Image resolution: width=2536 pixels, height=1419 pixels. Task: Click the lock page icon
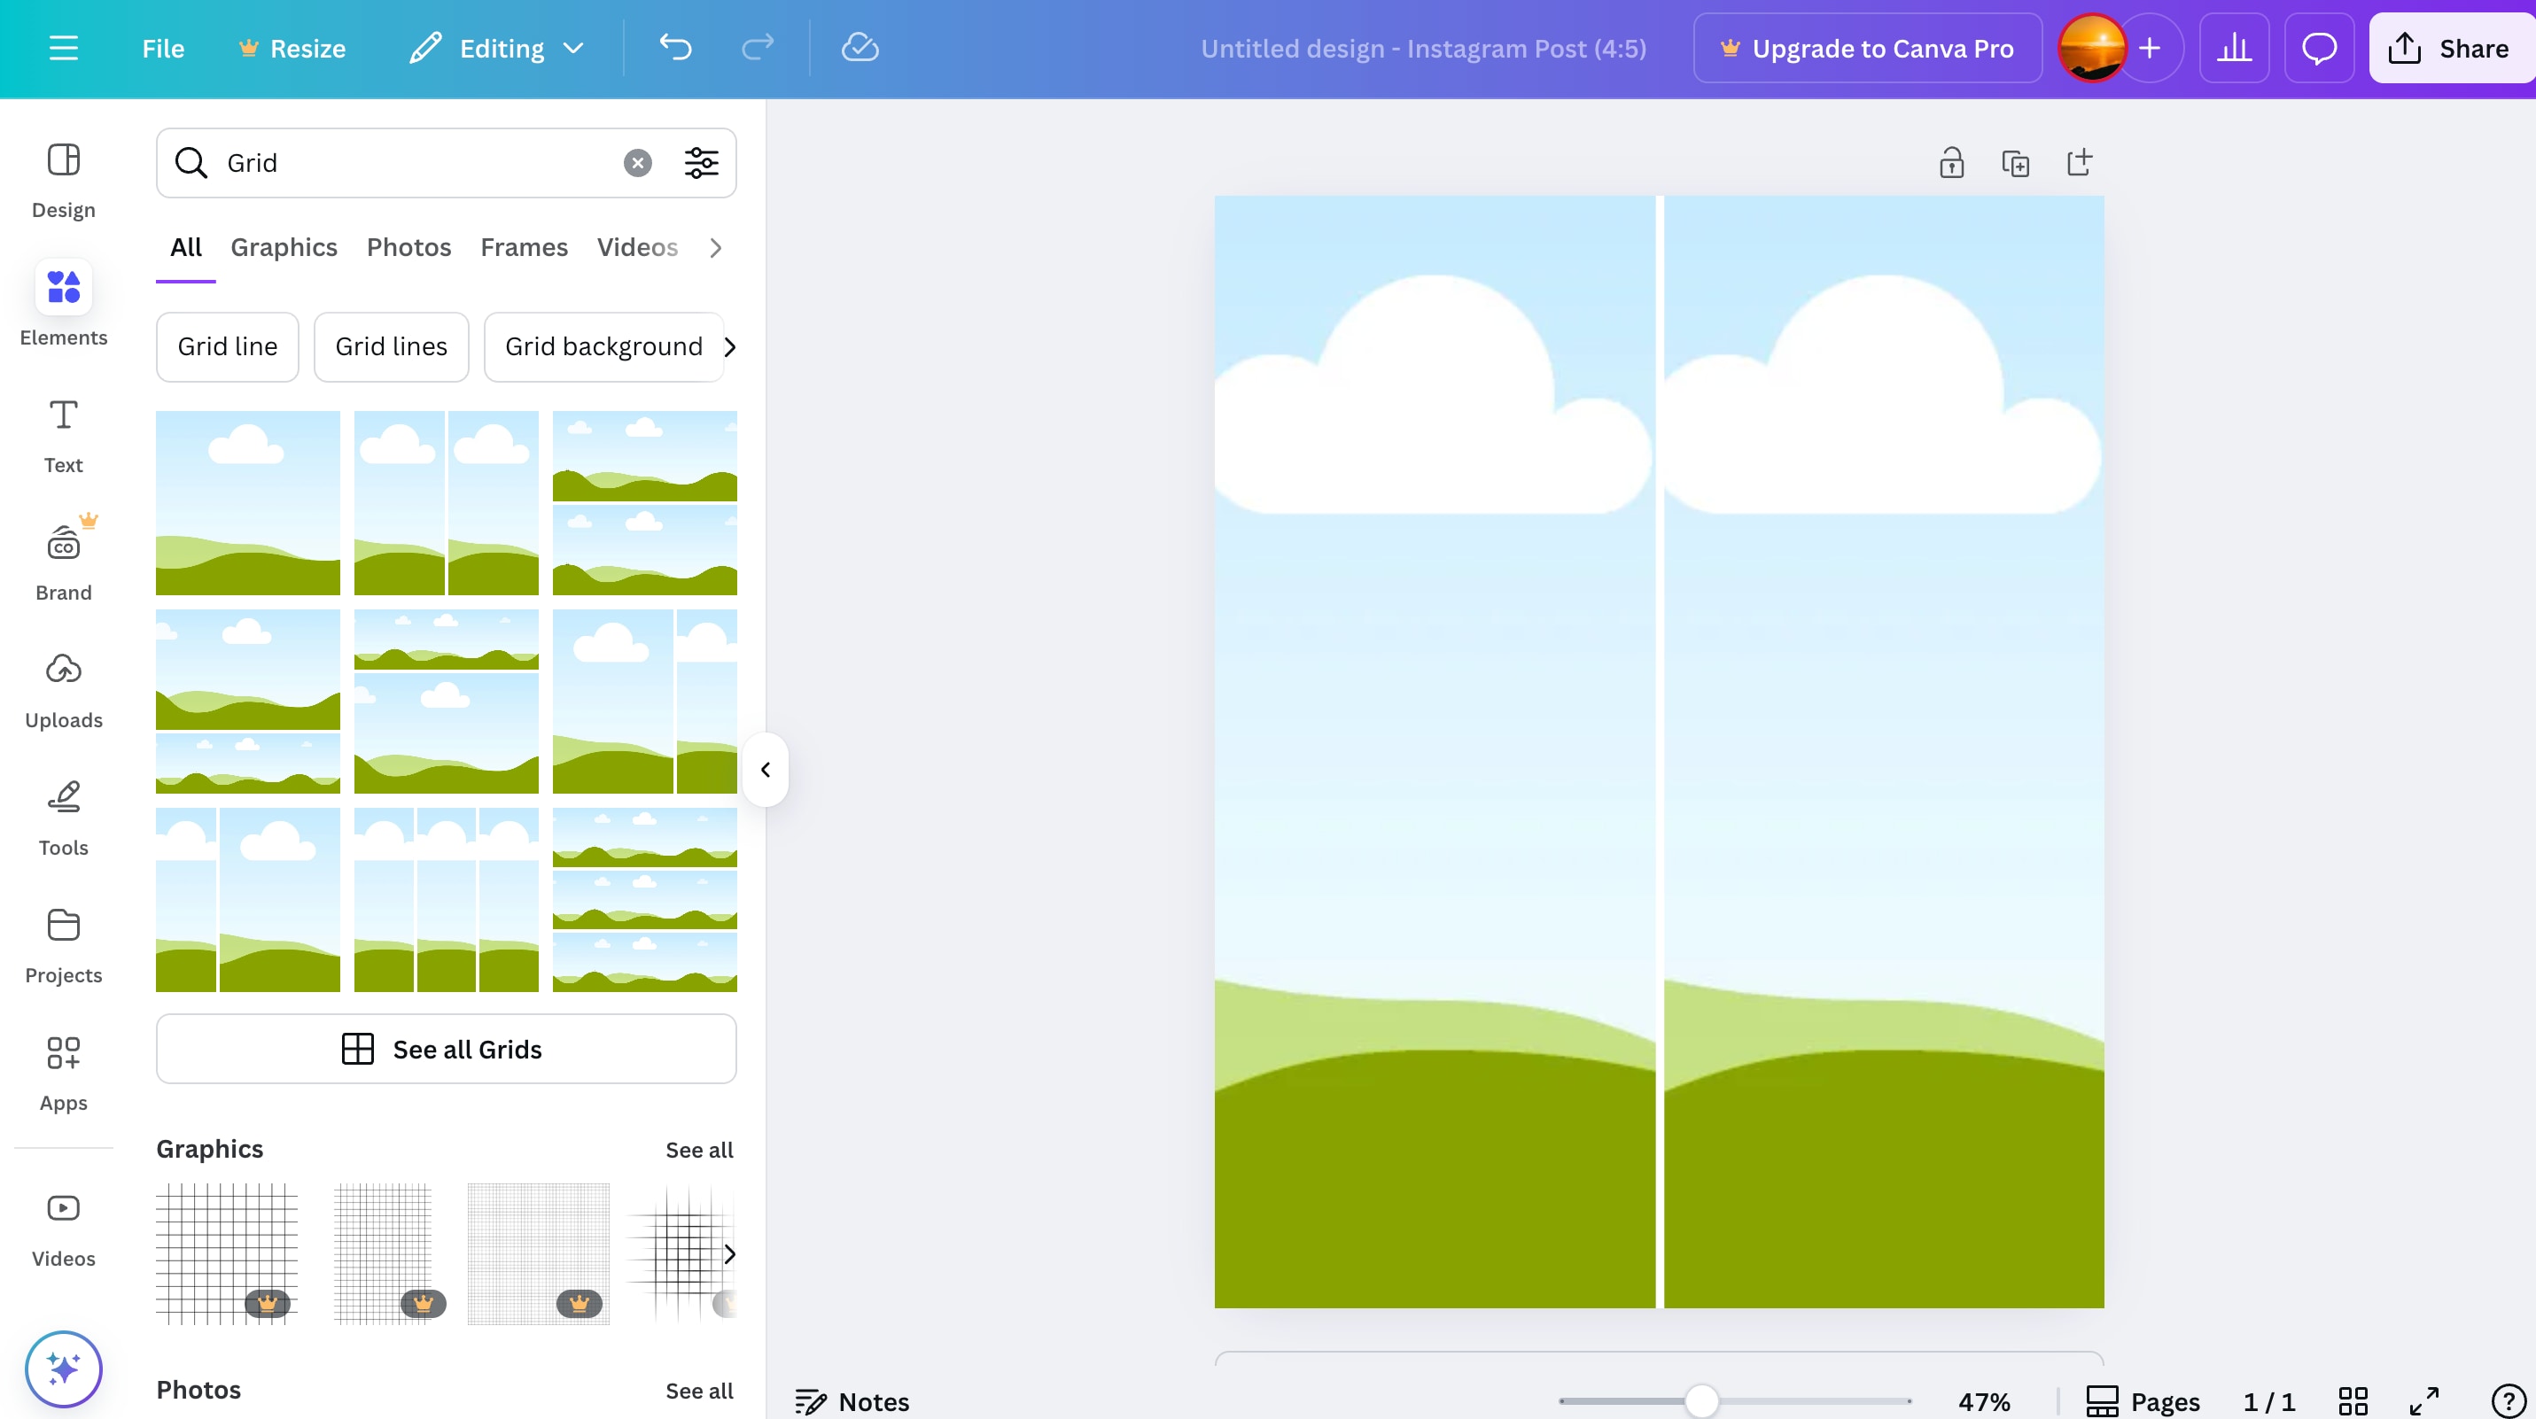1951,162
